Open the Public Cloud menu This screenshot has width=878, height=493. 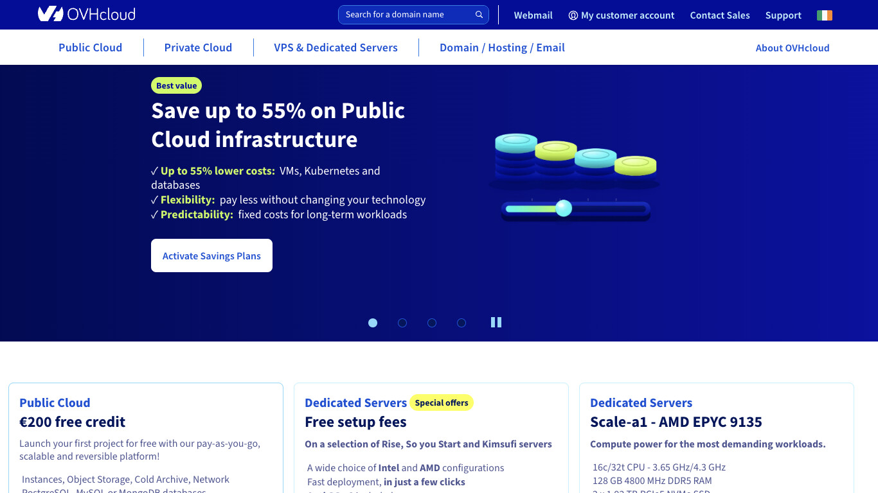point(90,48)
